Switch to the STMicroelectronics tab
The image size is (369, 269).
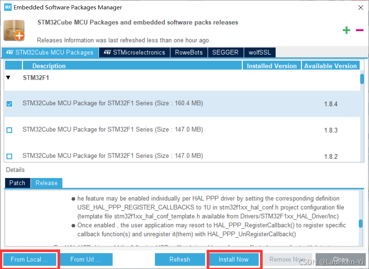pyautogui.click(x=135, y=52)
